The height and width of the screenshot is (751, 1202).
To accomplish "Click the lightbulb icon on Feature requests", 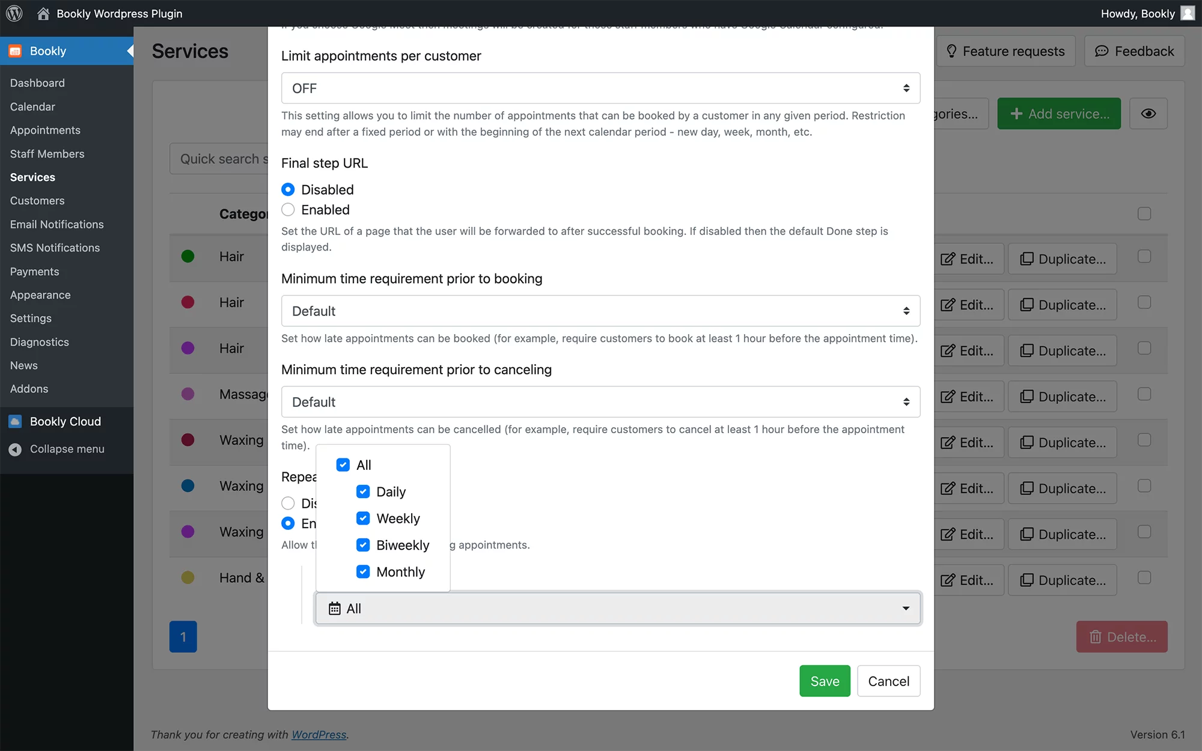I will coord(951,51).
